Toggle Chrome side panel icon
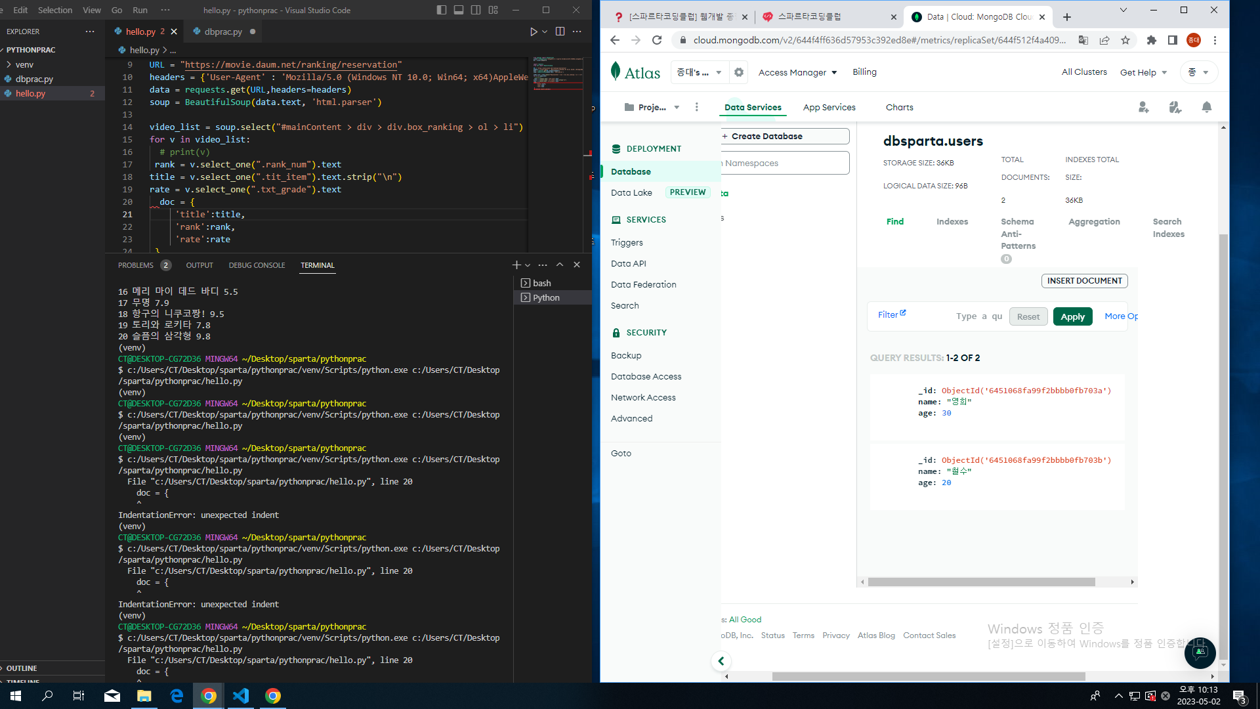Viewport: 1260px width, 709px height. tap(1173, 40)
